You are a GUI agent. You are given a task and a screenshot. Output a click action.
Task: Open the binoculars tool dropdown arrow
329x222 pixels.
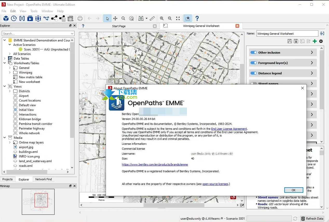146,18
